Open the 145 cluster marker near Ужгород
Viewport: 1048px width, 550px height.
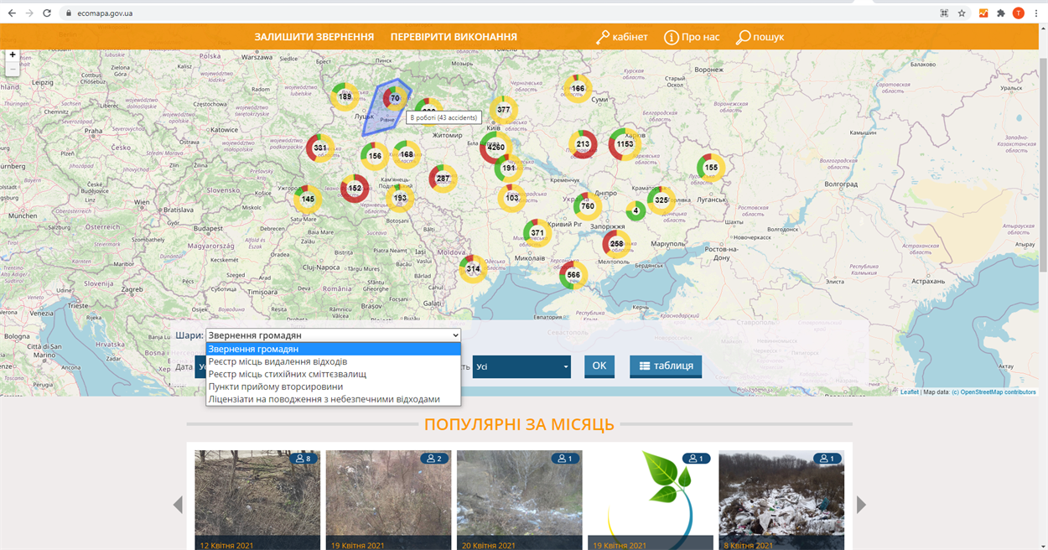click(308, 199)
